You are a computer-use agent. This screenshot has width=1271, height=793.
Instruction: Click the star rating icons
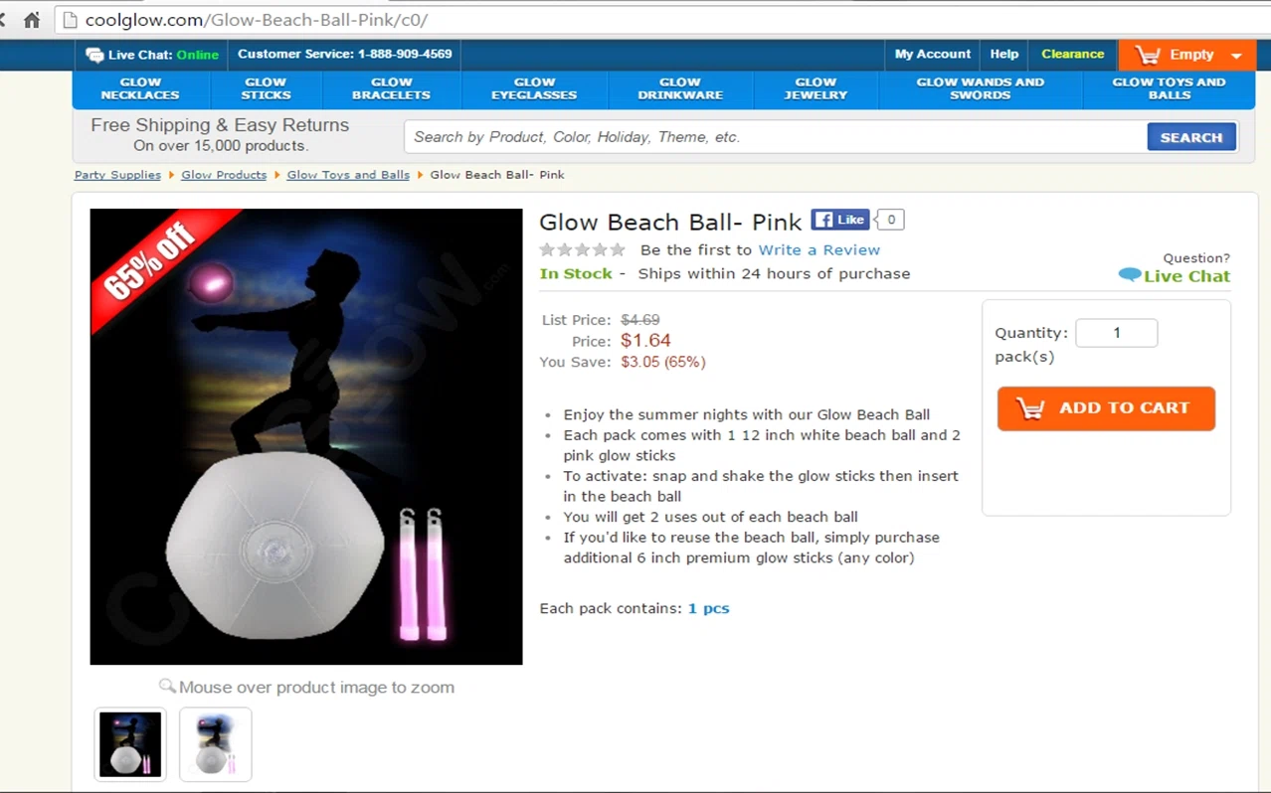pos(583,249)
